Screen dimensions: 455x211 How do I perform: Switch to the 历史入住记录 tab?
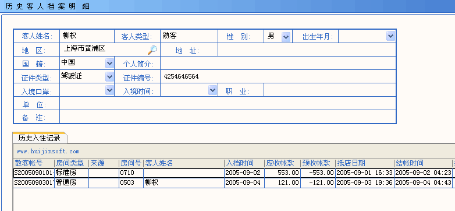(40, 138)
